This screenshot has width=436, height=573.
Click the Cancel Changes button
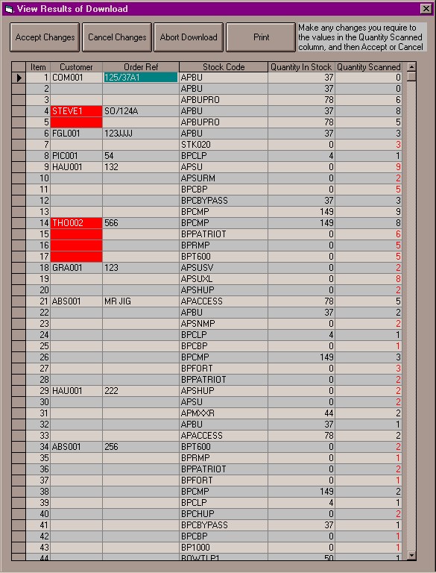coord(117,37)
